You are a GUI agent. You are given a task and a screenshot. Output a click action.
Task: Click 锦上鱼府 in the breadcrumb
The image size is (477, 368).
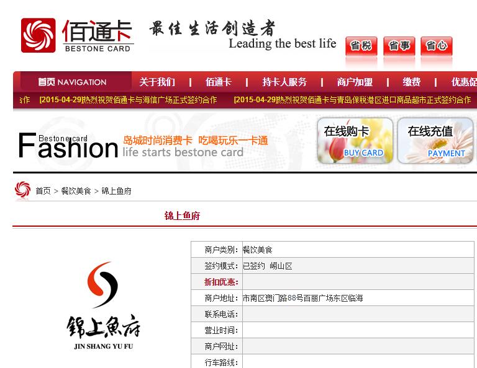click(x=116, y=191)
